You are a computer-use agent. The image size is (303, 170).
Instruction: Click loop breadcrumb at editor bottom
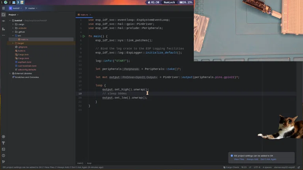[89, 163]
